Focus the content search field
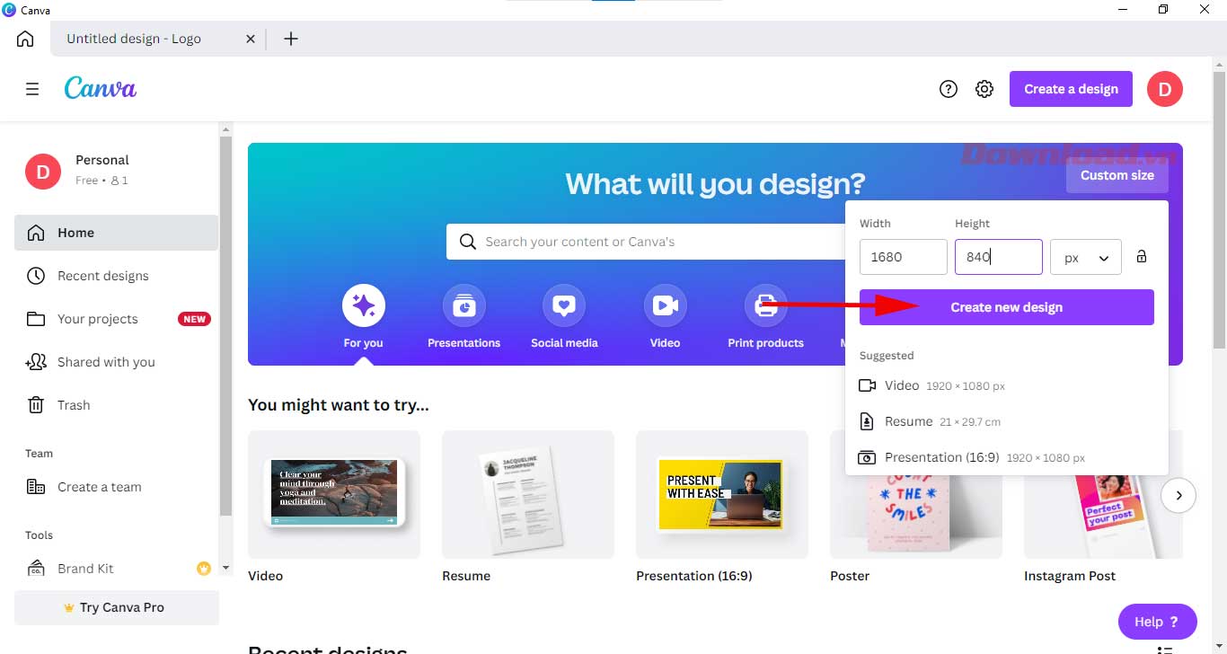The image size is (1227, 654). pos(645,242)
